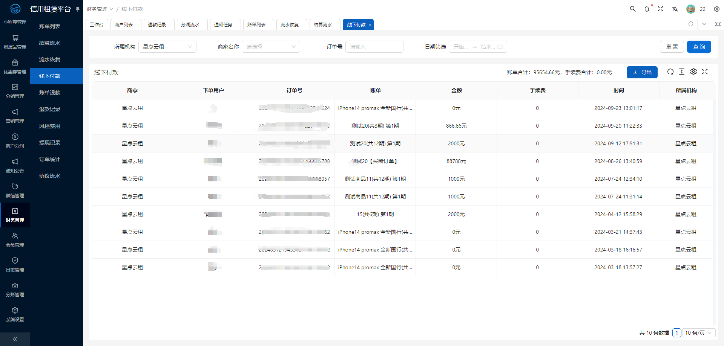Open the 商家名称 select dropdown
The height and width of the screenshot is (346, 724).
[271, 47]
